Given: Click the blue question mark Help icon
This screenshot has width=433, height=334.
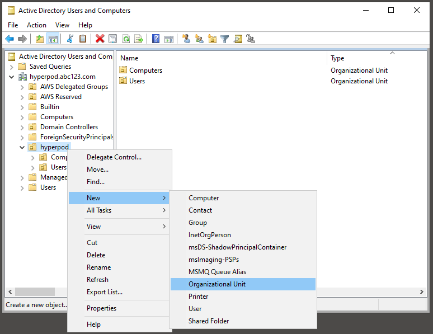Looking at the screenshot, I should 156,39.
